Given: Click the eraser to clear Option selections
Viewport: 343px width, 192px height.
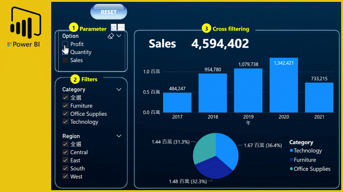Looking at the screenshot, I should point(111,36).
